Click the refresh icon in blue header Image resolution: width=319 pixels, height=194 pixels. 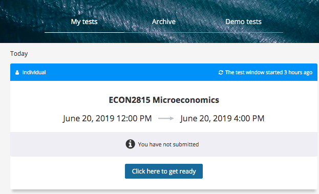[x=221, y=72]
